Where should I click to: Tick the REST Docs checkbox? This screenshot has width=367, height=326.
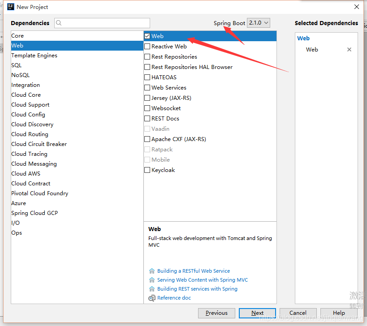point(147,118)
